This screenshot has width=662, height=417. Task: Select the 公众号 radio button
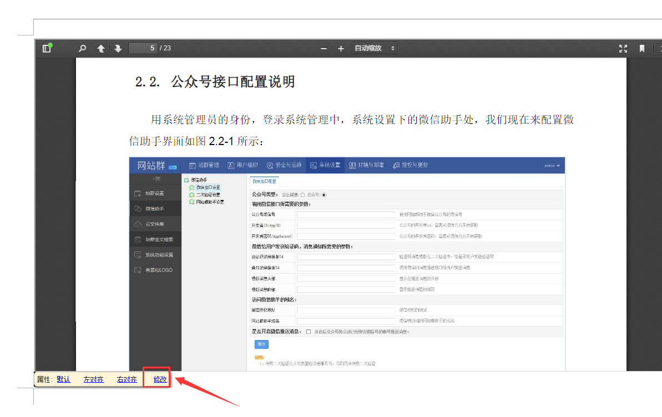[x=324, y=195]
